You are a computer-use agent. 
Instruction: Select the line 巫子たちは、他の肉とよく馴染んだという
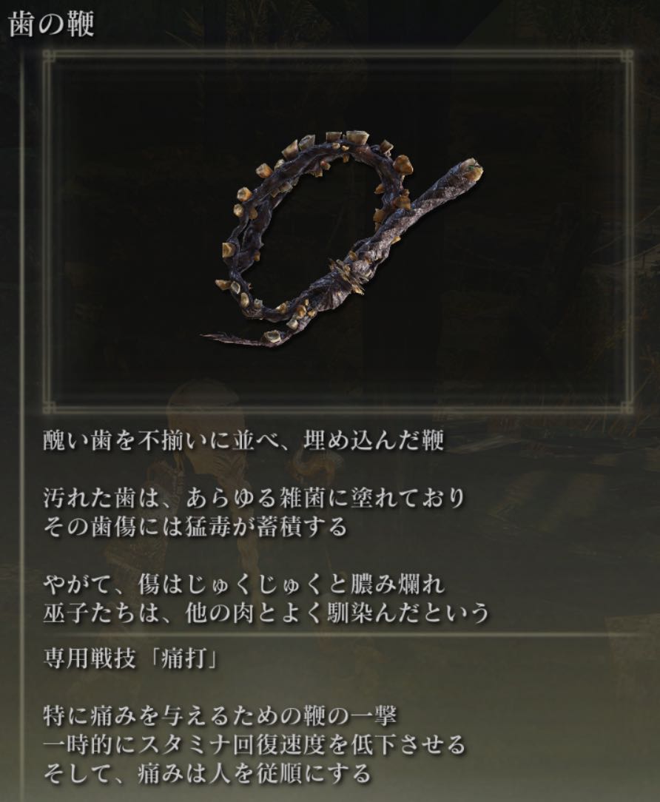point(266,613)
